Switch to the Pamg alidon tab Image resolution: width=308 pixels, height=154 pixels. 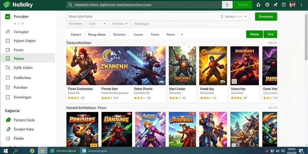click(x=97, y=35)
